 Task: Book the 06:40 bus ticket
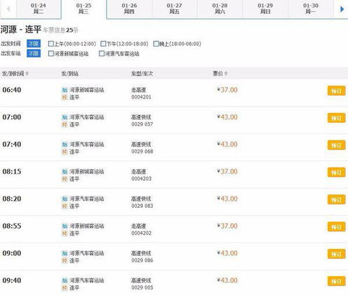point(336,91)
